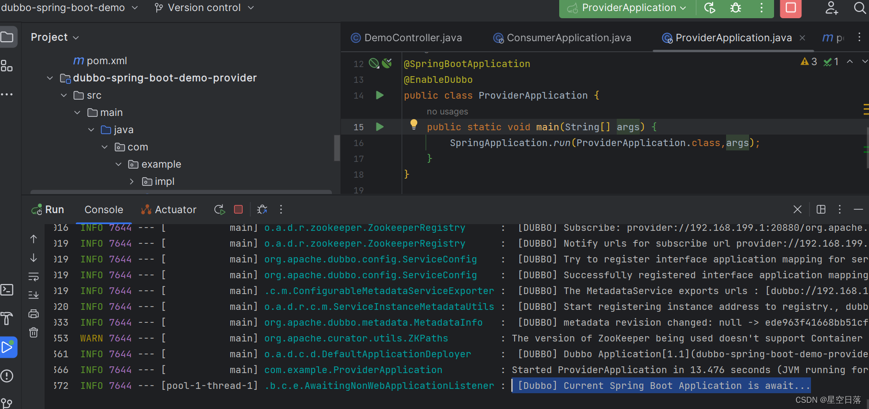The height and width of the screenshot is (409, 869).
Task: Open the Terminal tool window
Action: tap(7, 290)
